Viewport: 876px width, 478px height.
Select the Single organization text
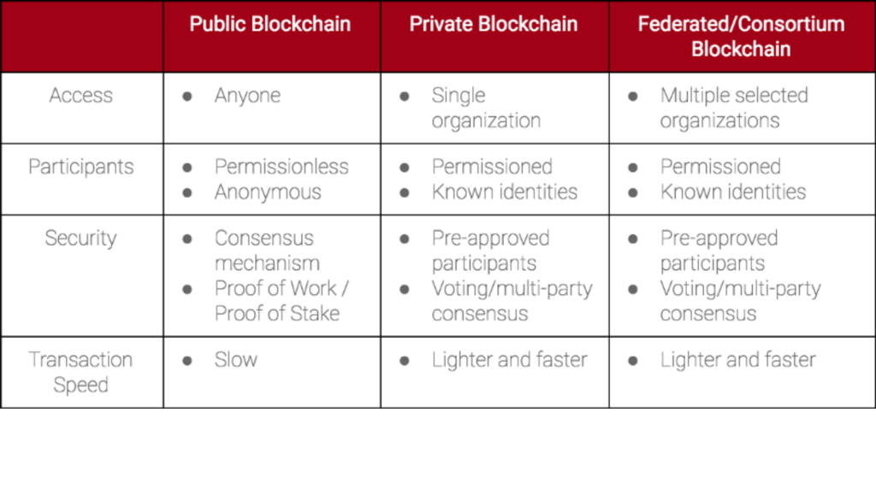[486, 108]
